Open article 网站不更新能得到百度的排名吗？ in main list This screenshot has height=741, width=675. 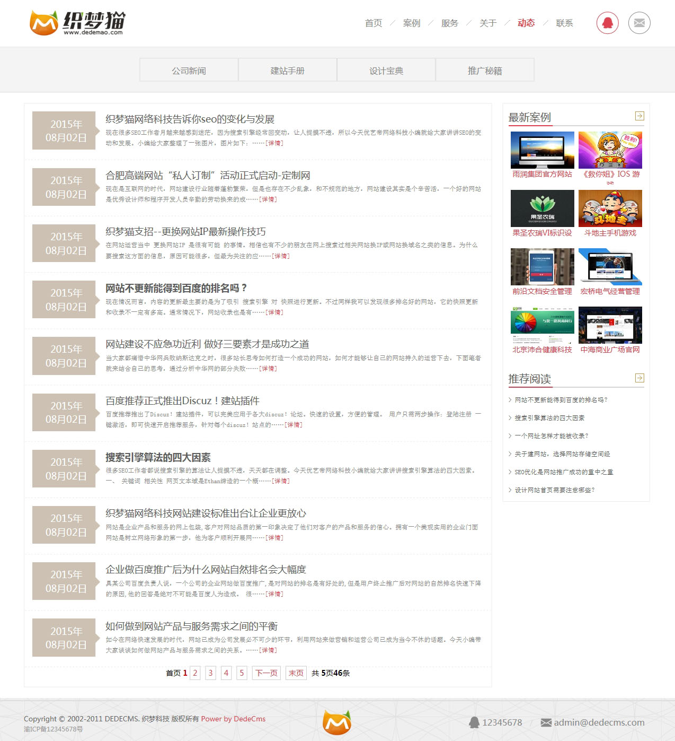[176, 288]
